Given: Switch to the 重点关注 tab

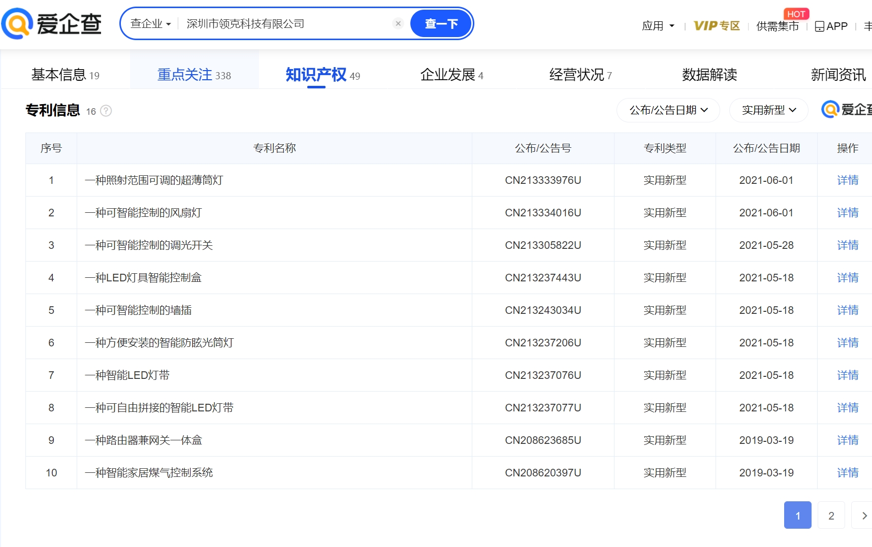Looking at the screenshot, I should [x=194, y=75].
